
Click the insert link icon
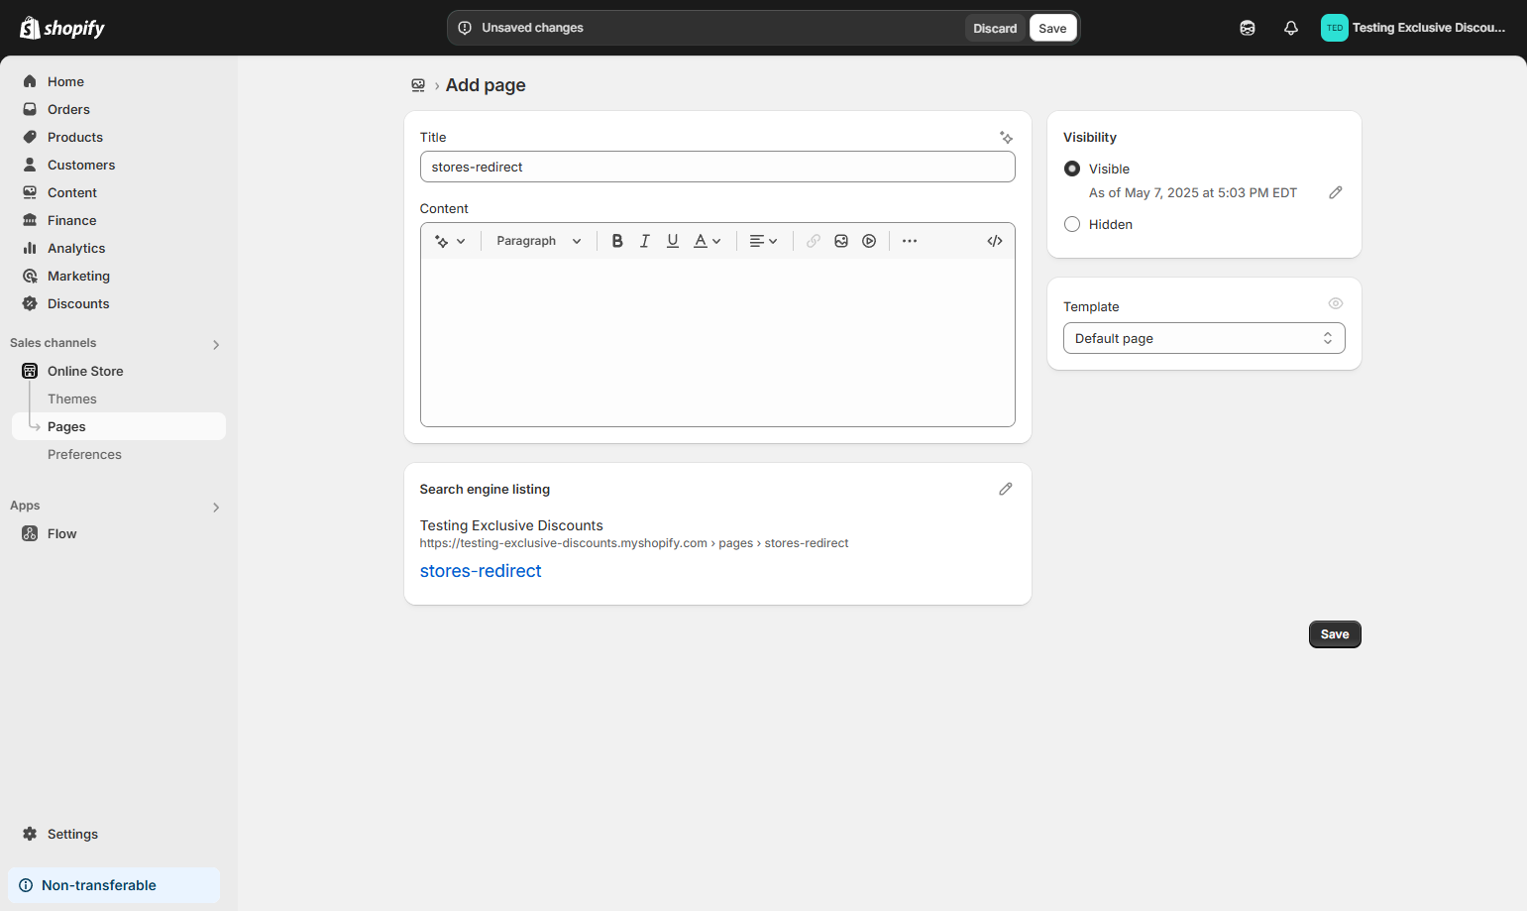814,241
